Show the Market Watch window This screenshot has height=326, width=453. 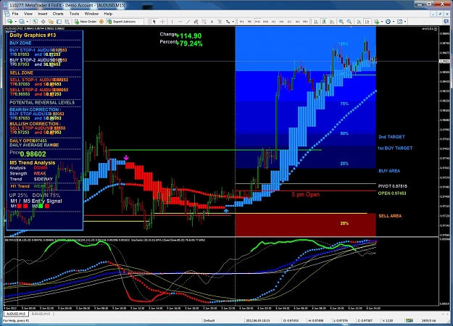pyautogui.click(x=35, y=21)
